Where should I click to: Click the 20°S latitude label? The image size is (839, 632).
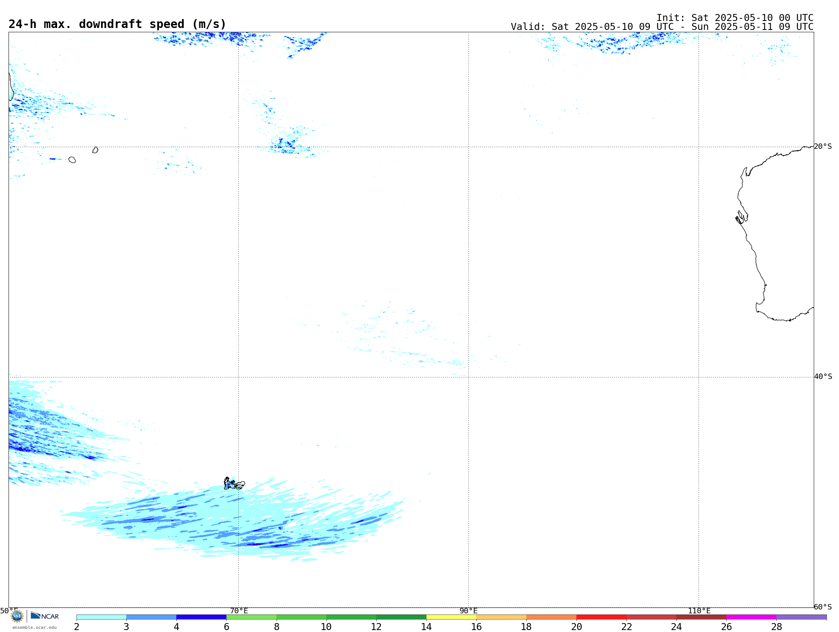[823, 147]
